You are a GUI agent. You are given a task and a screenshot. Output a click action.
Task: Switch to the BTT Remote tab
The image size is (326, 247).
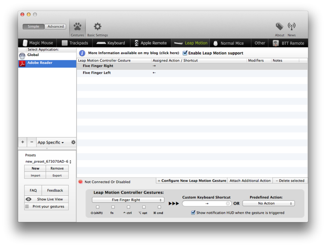[289, 43]
